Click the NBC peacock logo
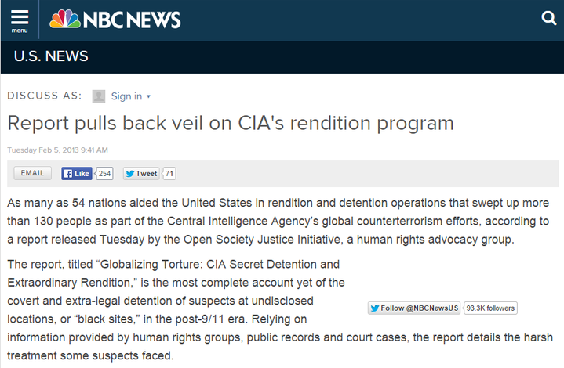Viewport: 564px width, 368px height. pos(65,19)
